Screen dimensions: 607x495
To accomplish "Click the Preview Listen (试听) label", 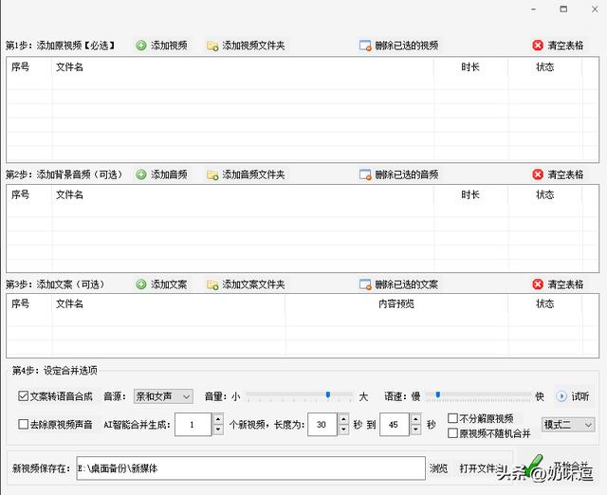I will click(579, 396).
